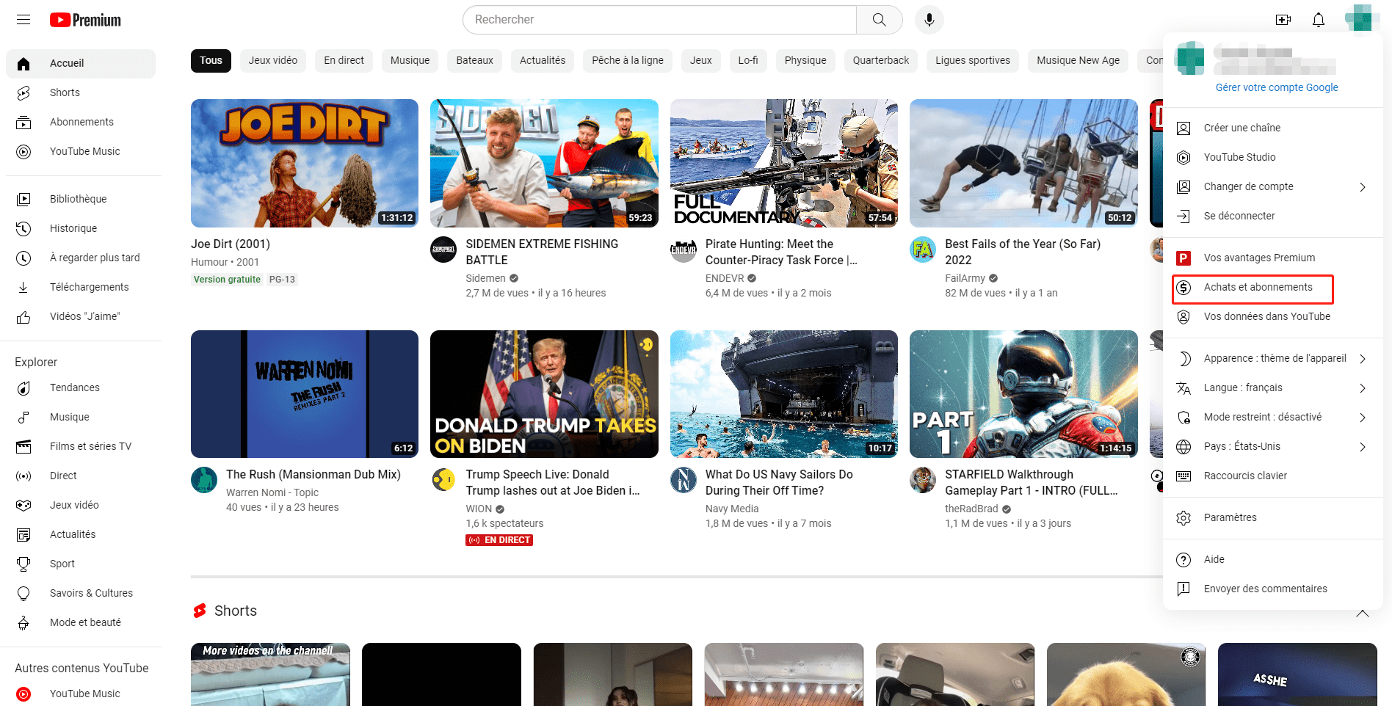
Task: Select Créer une chaîne
Action: tap(1273, 128)
